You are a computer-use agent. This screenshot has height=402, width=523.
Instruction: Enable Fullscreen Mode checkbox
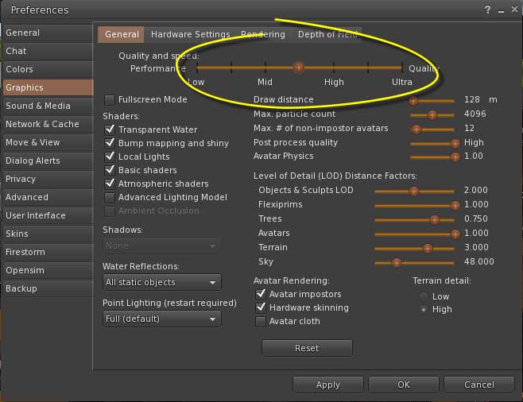110,100
